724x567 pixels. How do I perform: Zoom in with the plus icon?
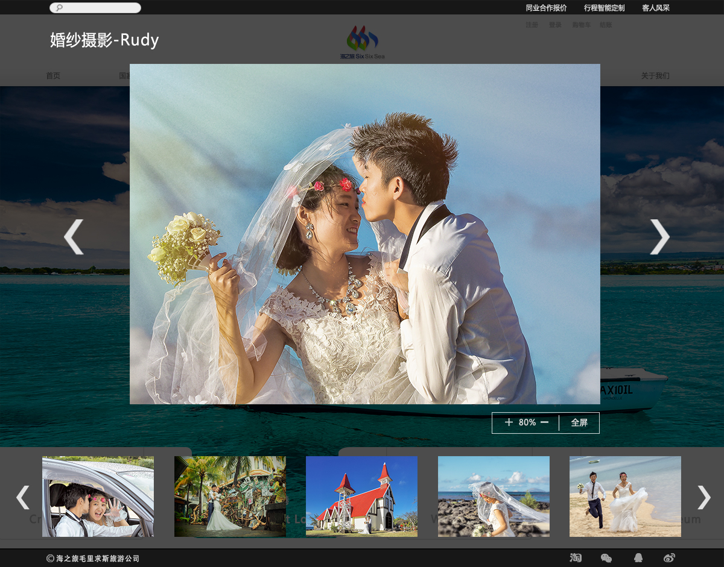(509, 422)
